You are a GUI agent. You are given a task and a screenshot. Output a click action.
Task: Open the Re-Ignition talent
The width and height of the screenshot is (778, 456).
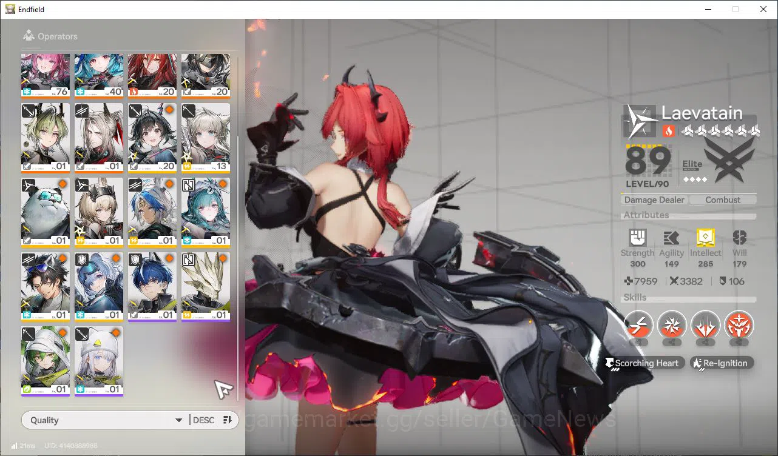(x=722, y=363)
